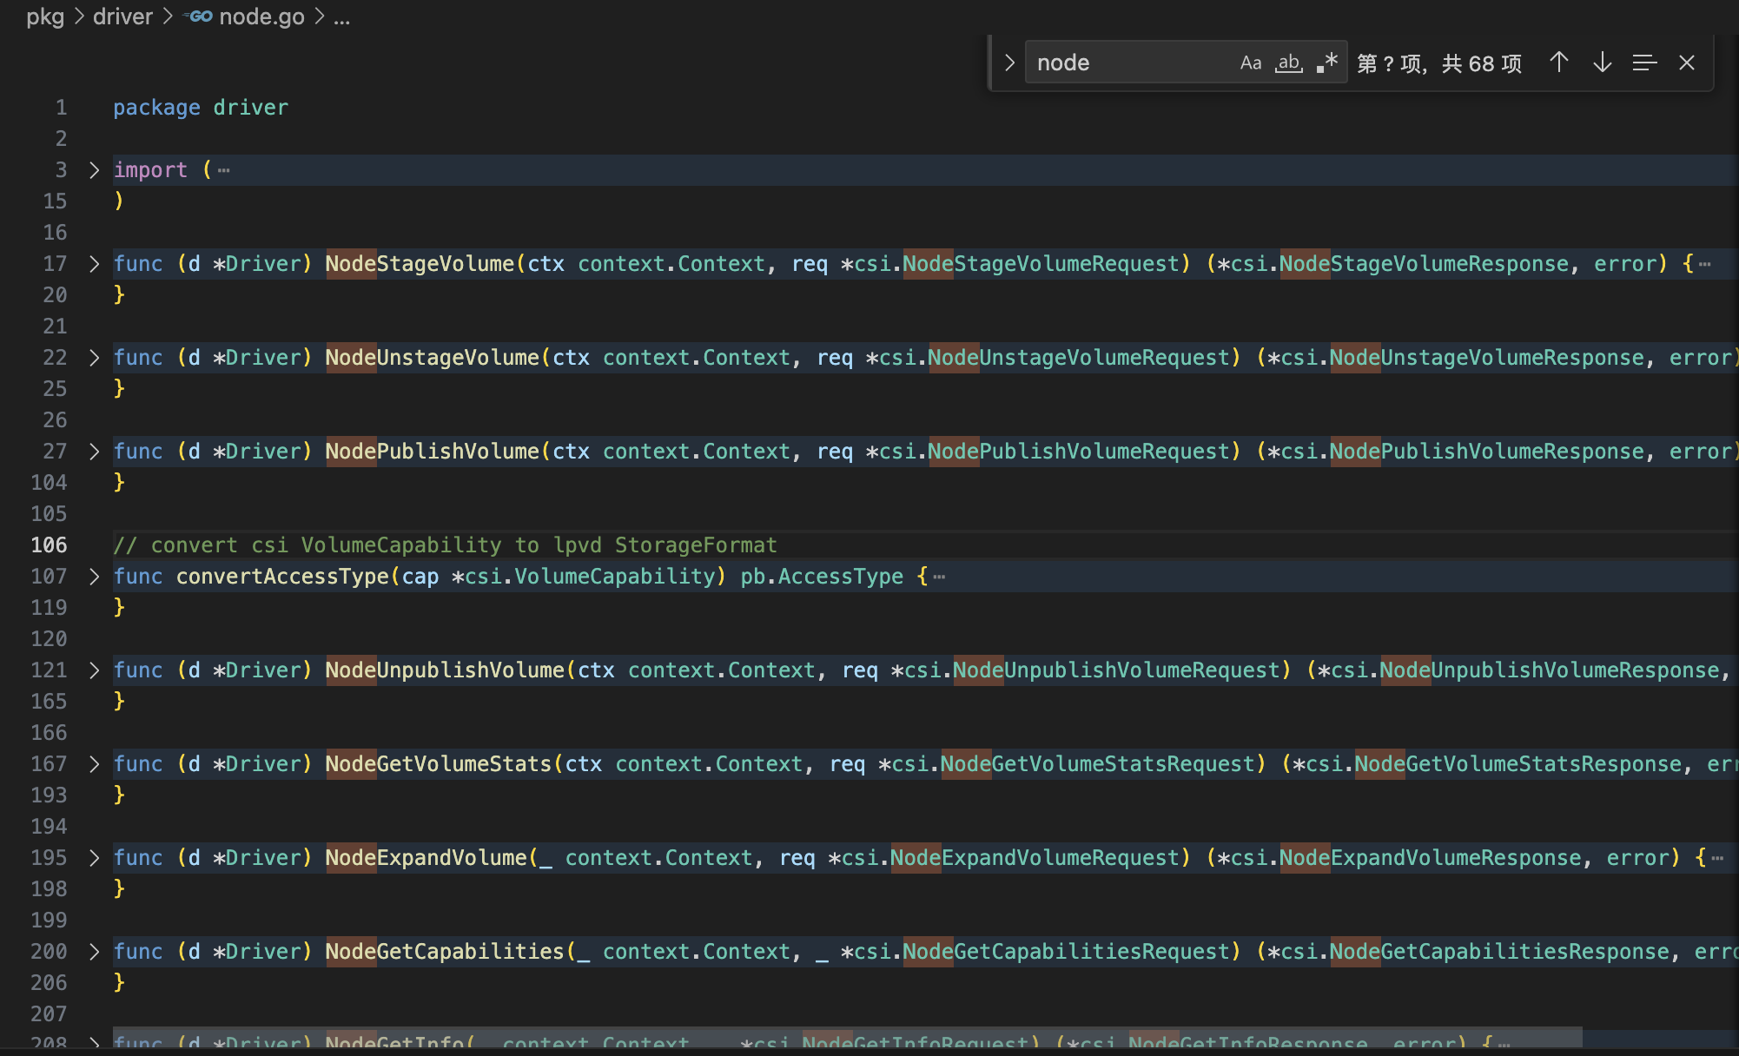Viewport: 1739px width, 1056px height.
Task: Click 'NodeExpandVolumeResponse' type on line 195
Action: 1431,858
